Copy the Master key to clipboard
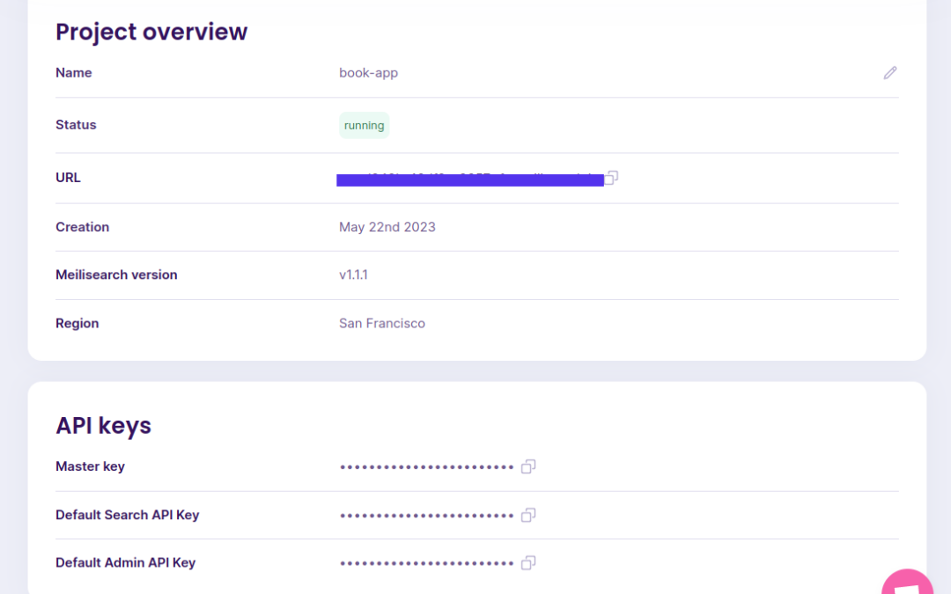The width and height of the screenshot is (951, 594). coord(528,466)
